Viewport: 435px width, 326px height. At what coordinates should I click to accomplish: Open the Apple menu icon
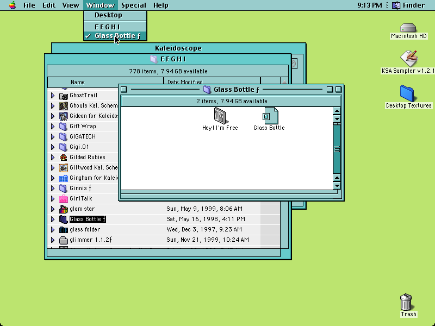pos(13,5)
